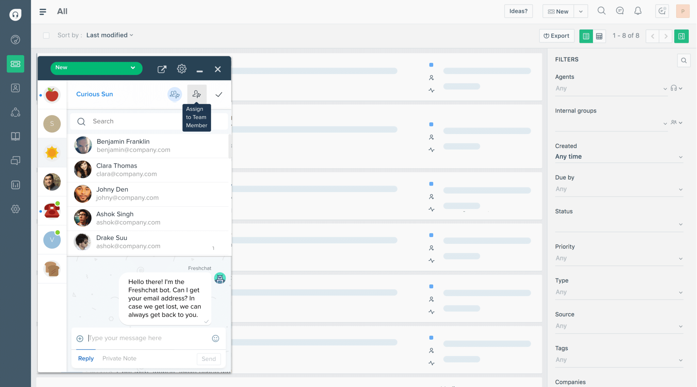Resolve the conversation using the checkmark icon
This screenshot has height=387, width=697.
tap(219, 94)
